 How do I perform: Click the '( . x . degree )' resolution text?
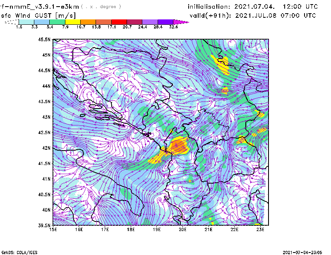point(101,7)
